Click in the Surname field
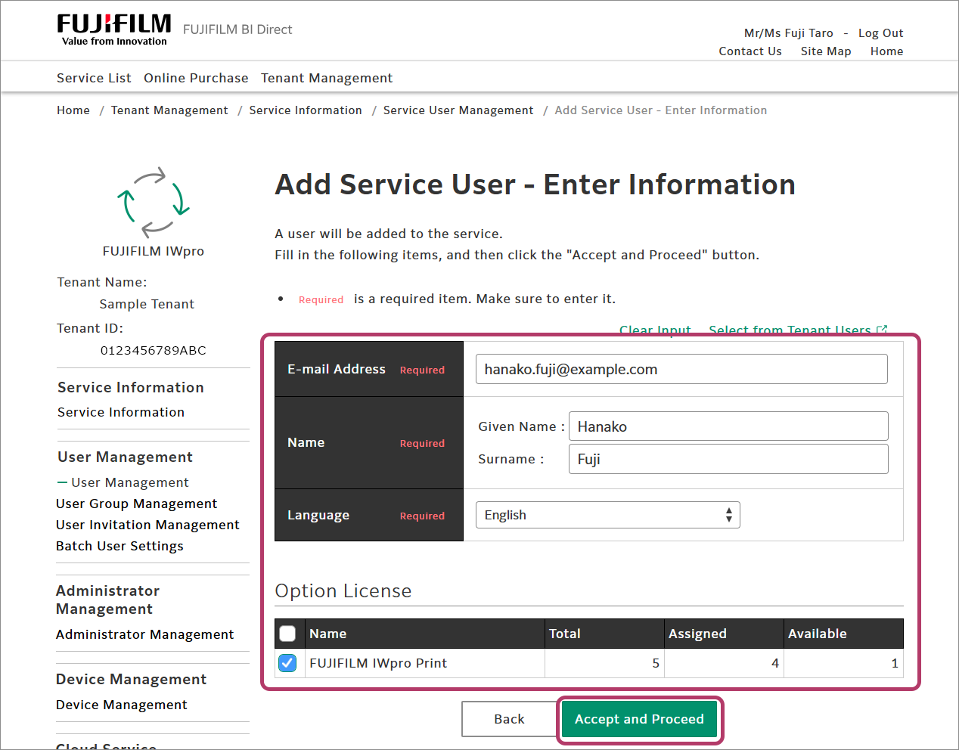The image size is (959, 750). tap(728, 459)
